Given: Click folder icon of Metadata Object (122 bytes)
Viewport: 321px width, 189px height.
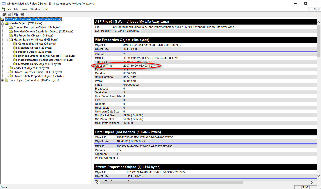Looking at the screenshot, I should [15, 48].
